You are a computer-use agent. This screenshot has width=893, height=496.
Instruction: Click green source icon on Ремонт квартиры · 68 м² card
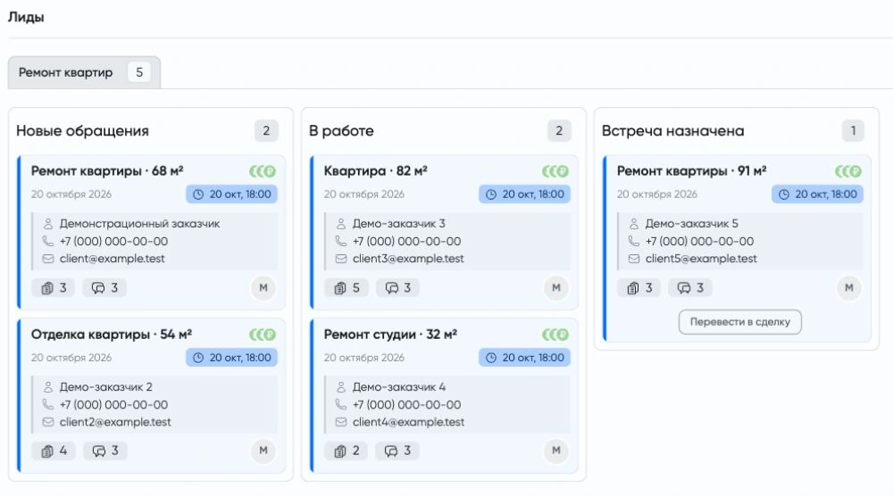click(263, 171)
